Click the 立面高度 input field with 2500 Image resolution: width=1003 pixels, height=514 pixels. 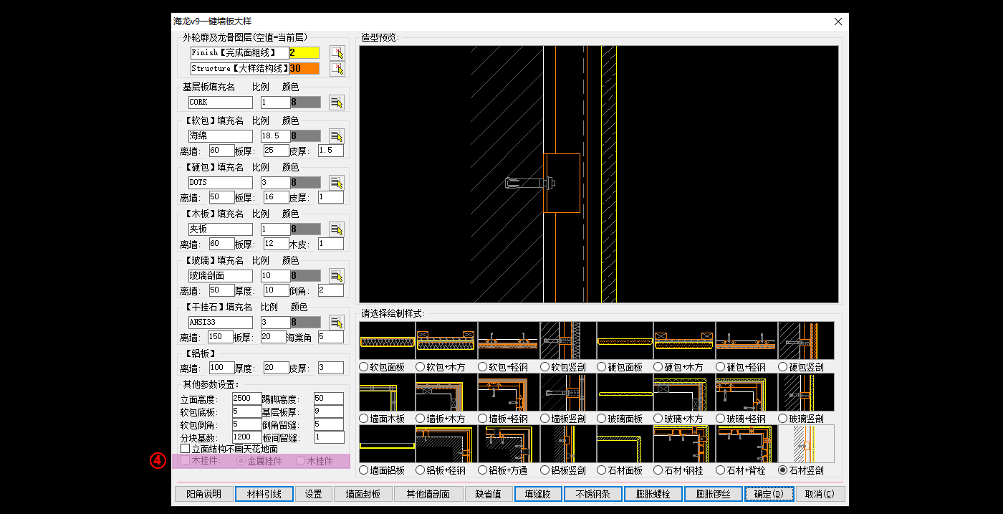pos(246,399)
